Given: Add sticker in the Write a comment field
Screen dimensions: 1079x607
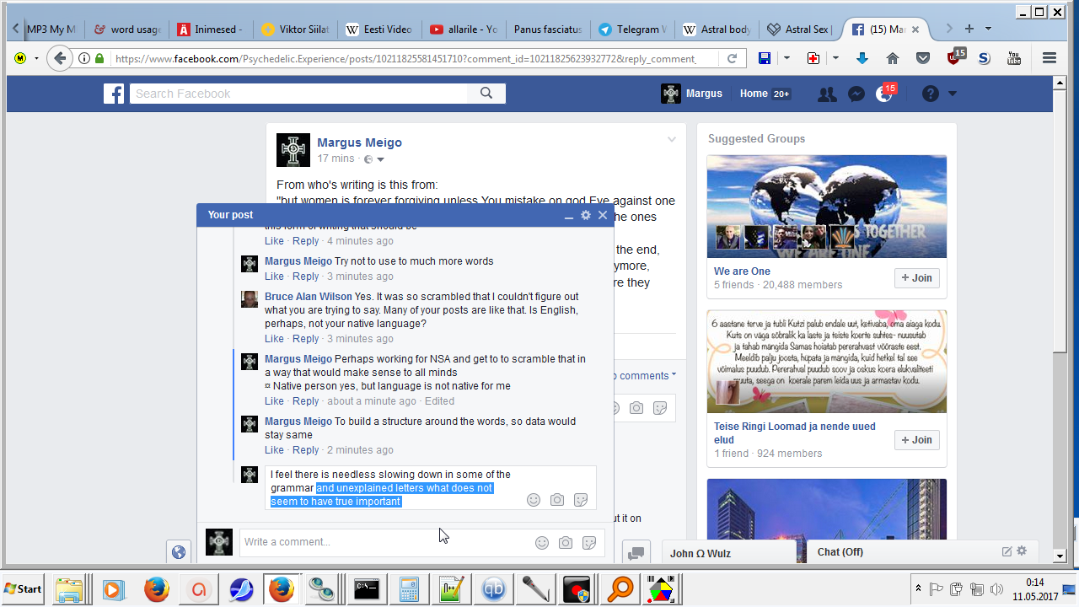Looking at the screenshot, I should click(x=589, y=543).
